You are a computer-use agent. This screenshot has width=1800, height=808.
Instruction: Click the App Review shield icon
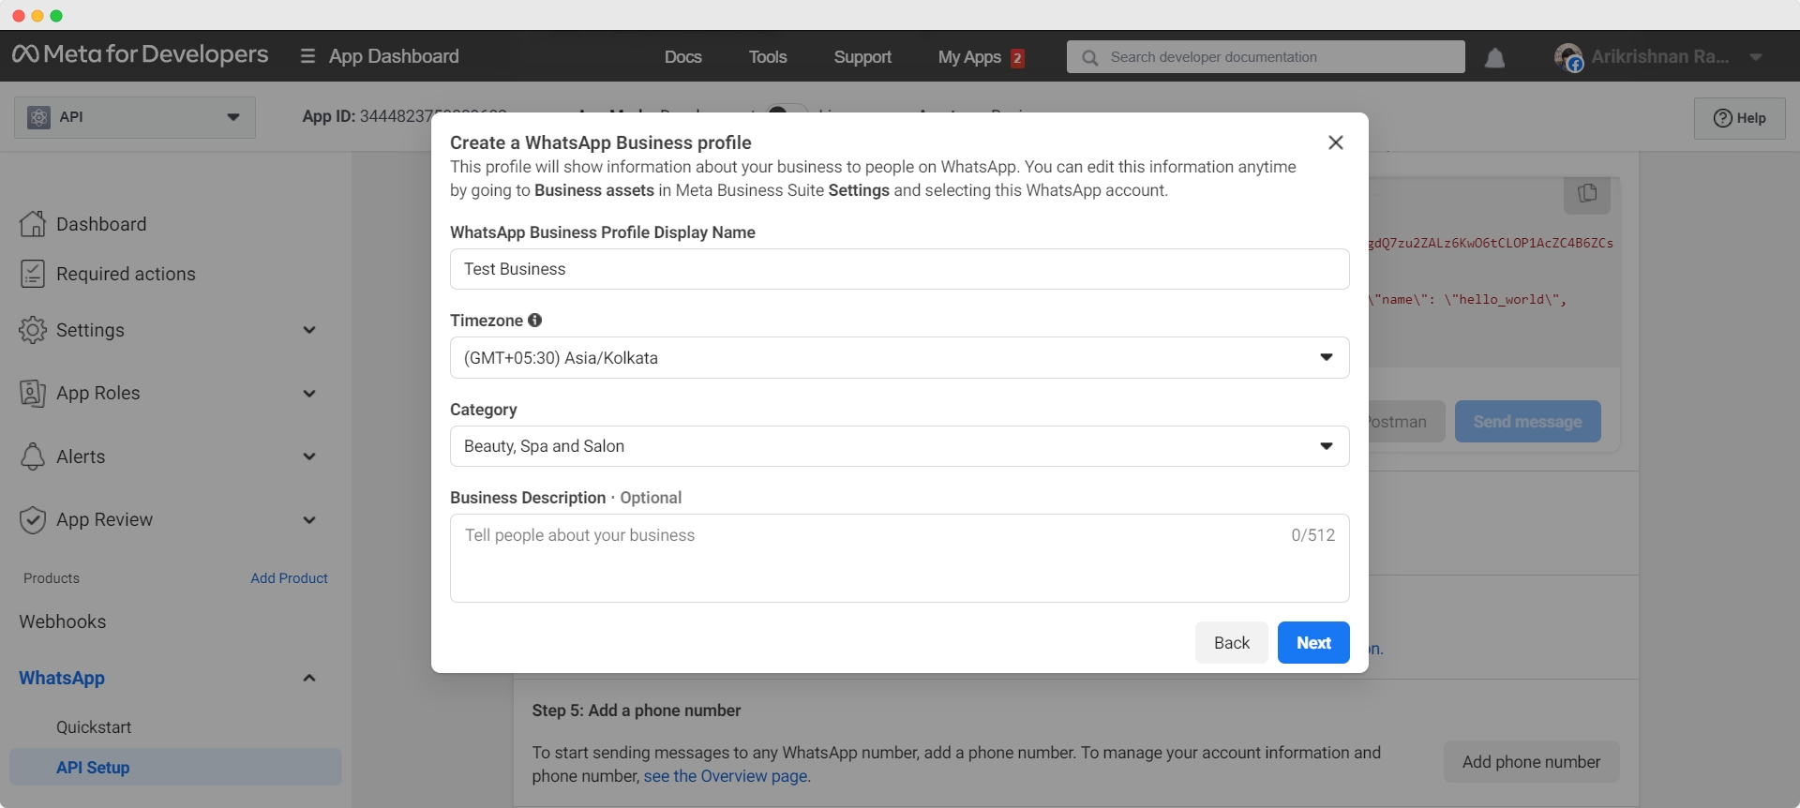click(x=33, y=519)
